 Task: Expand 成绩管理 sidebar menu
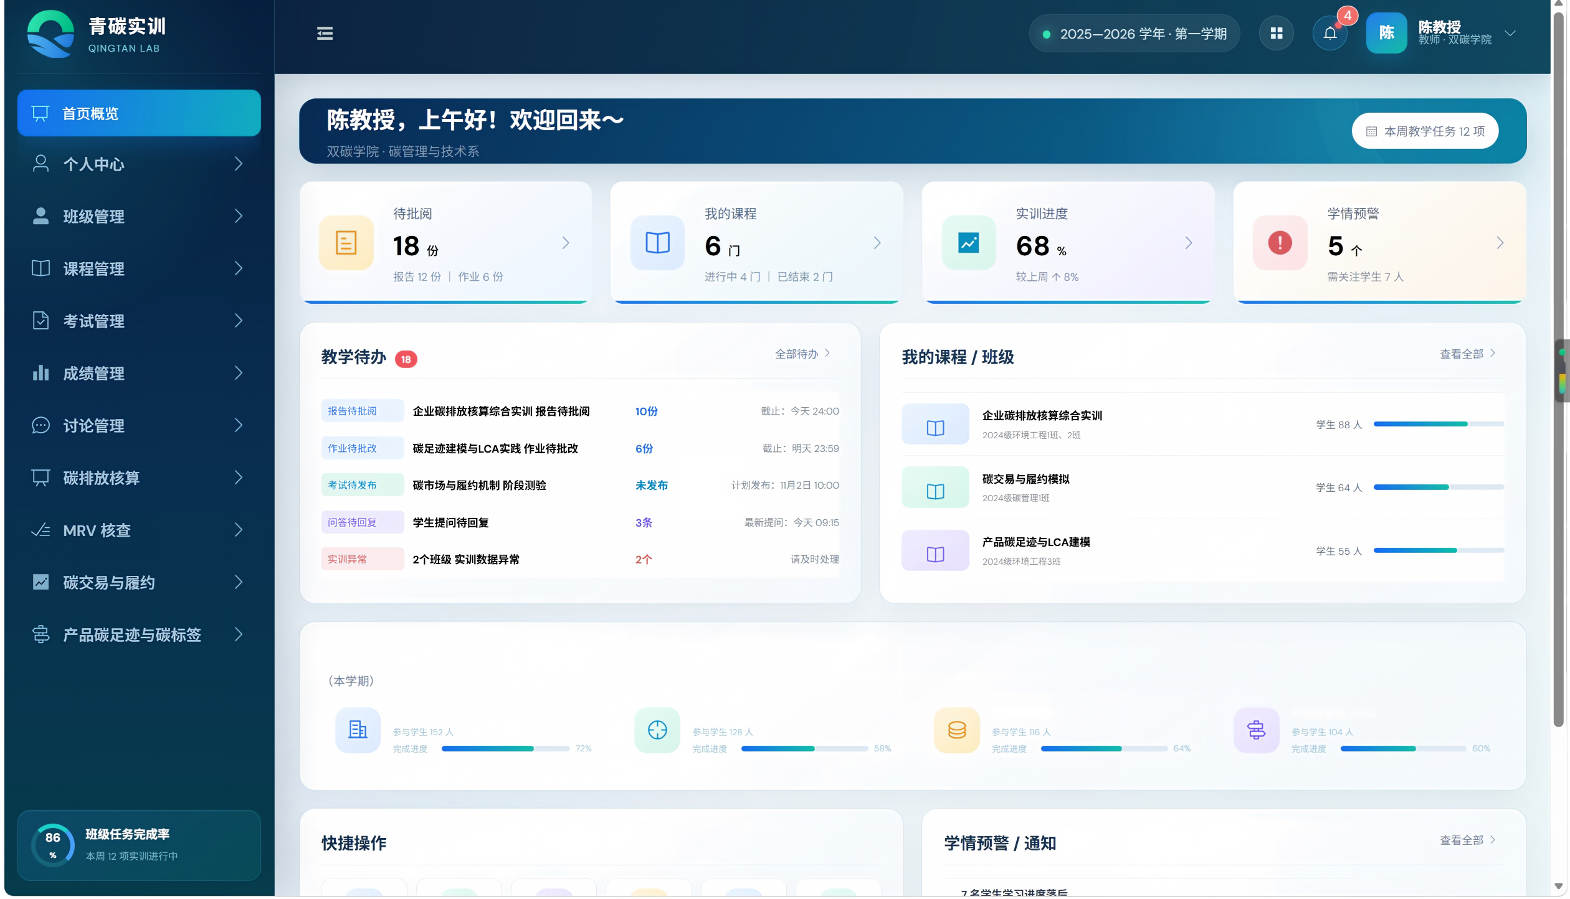click(139, 374)
